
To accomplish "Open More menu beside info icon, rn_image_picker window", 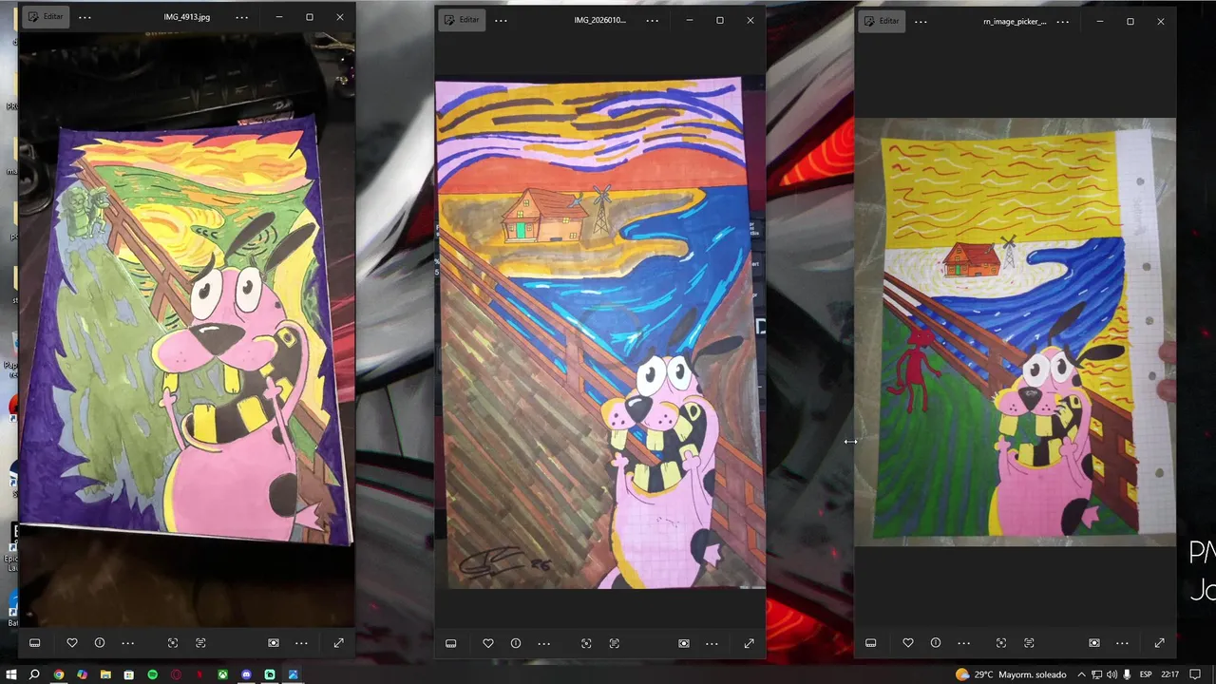I will [x=963, y=643].
